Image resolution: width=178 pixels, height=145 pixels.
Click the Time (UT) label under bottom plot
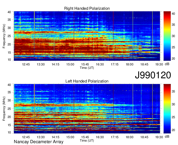(x=87, y=141)
